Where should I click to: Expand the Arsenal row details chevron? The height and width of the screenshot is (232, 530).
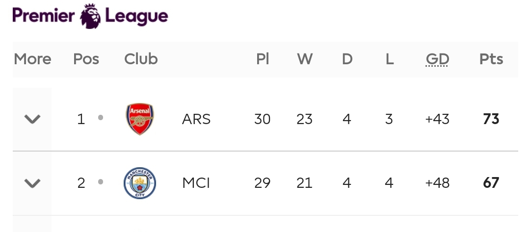point(32,119)
